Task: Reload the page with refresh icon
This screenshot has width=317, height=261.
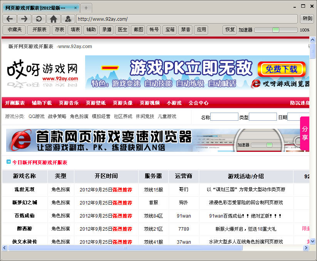Action: [x=39, y=19]
